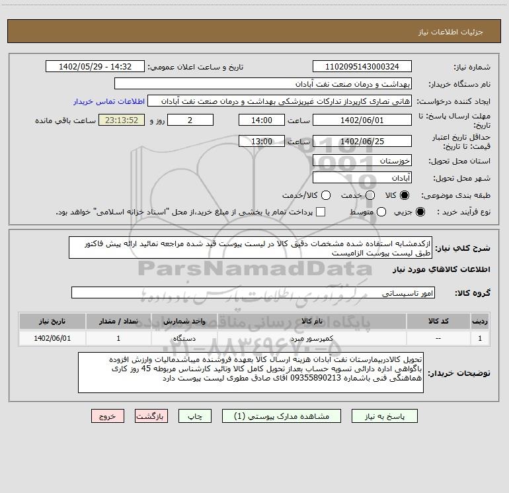This screenshot has width=509, height=493.
Task: Open مشاهده مدارک پیوستی (1) button
Action: point(282,416)
